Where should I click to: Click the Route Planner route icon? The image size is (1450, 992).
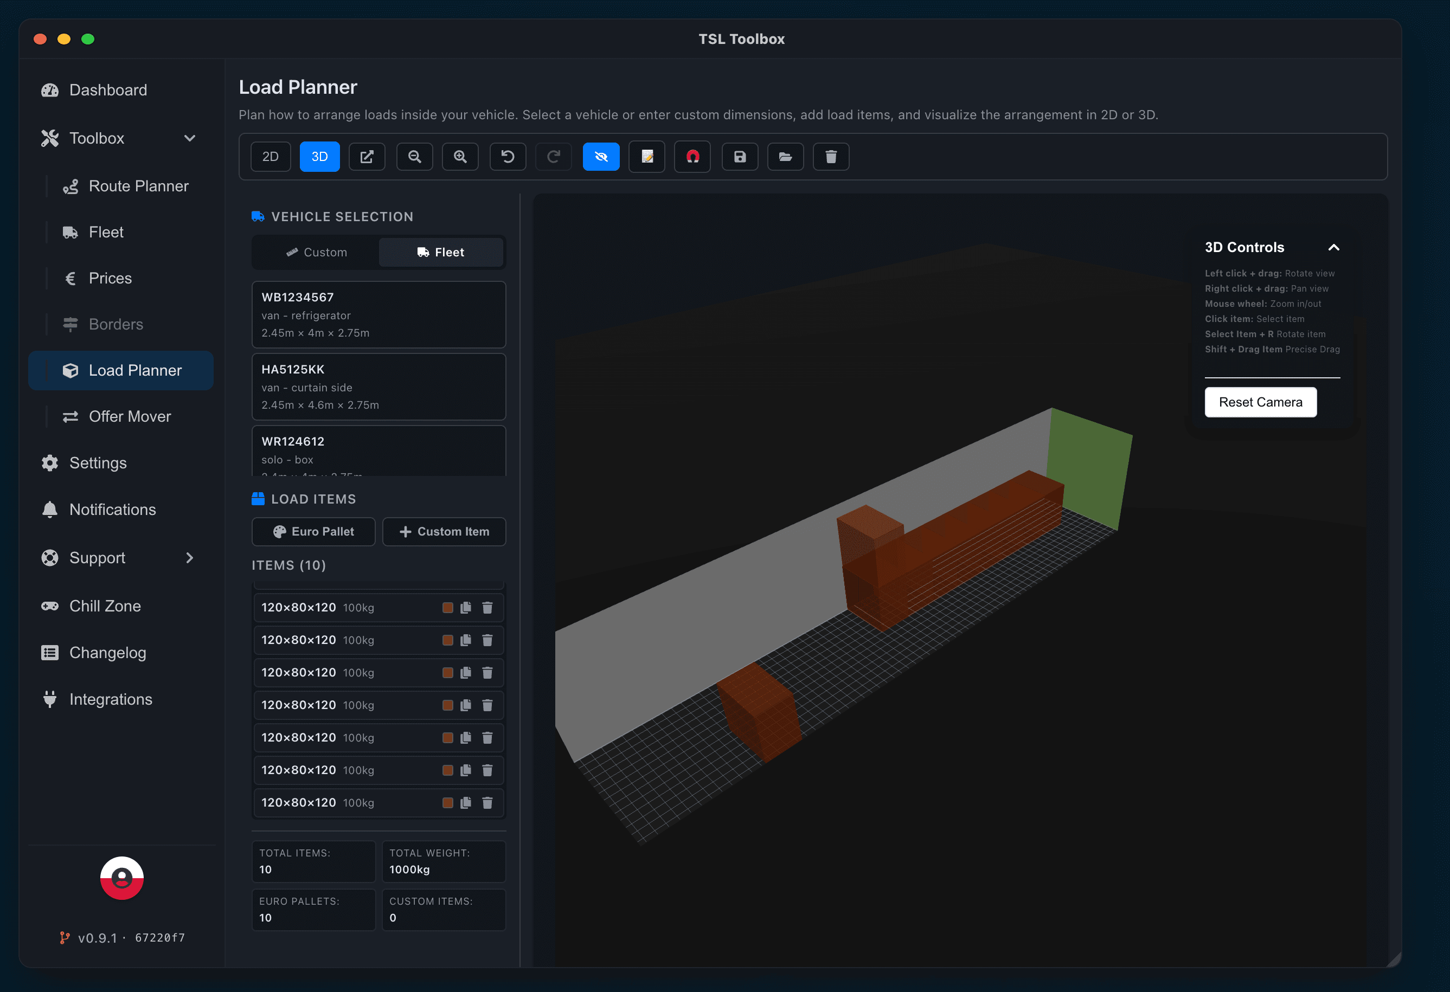click(70, 186)
